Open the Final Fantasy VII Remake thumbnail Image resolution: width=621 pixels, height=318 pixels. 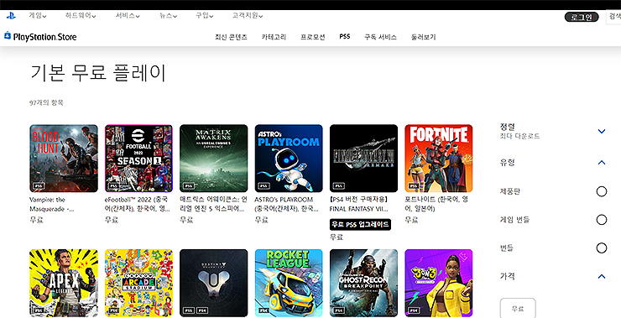tap(363, 159)
